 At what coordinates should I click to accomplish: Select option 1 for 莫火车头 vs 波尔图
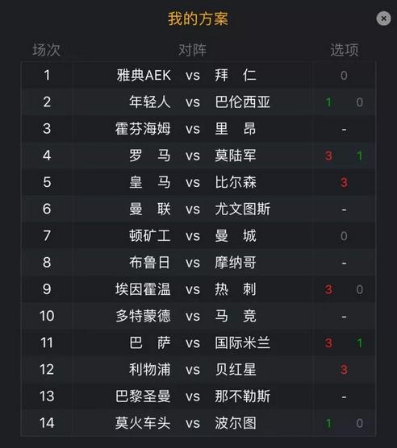click(x=328, y=423)
